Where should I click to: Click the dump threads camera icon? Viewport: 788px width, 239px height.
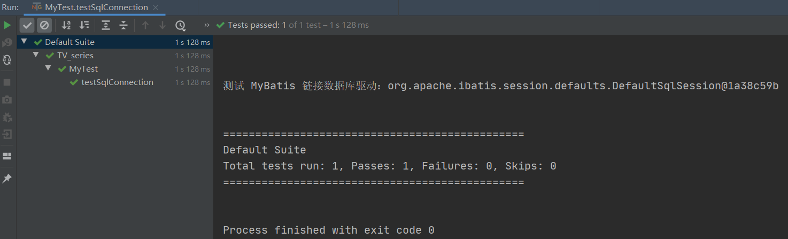pos(7,100)
